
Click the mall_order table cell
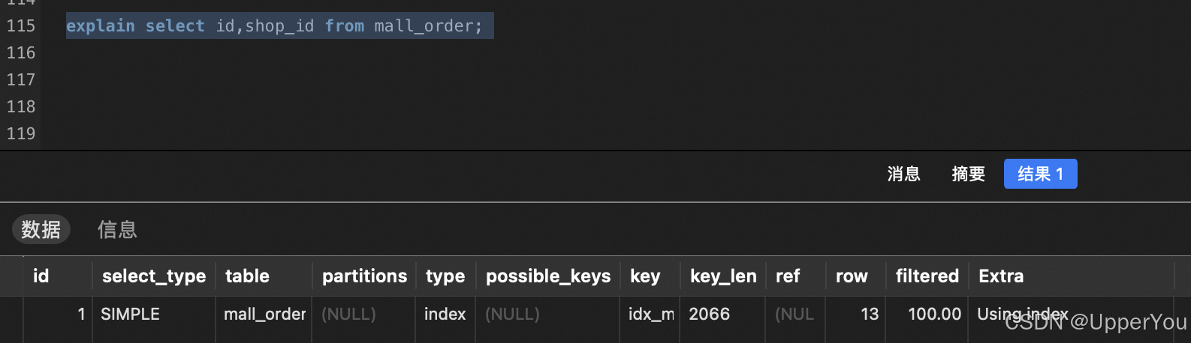click(264, 315)
